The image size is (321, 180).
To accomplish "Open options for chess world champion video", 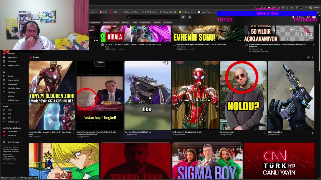I will point(313,45).
